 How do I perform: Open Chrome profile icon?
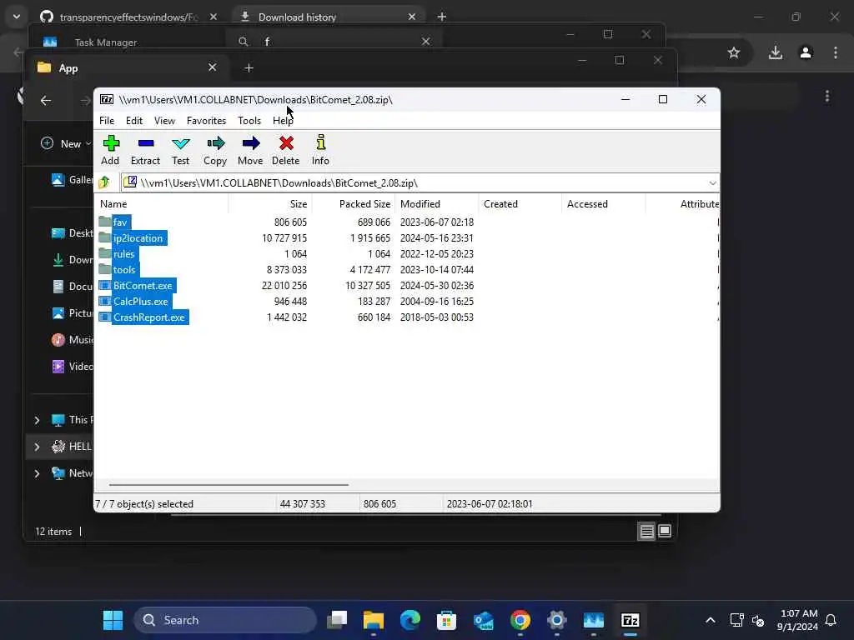(x=806, y=52)
